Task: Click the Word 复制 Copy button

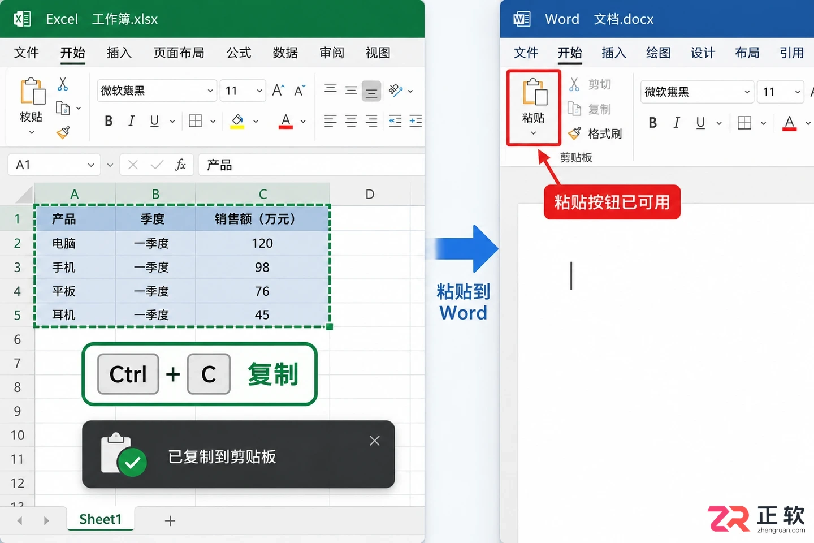Action: pos(590,109)
